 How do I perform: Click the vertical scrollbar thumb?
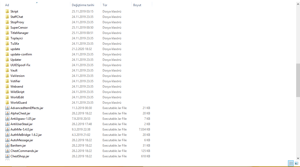coord(298,80)
